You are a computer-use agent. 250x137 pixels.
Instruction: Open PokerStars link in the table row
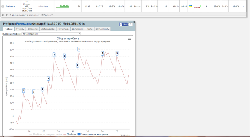click(x=43, y=6)
